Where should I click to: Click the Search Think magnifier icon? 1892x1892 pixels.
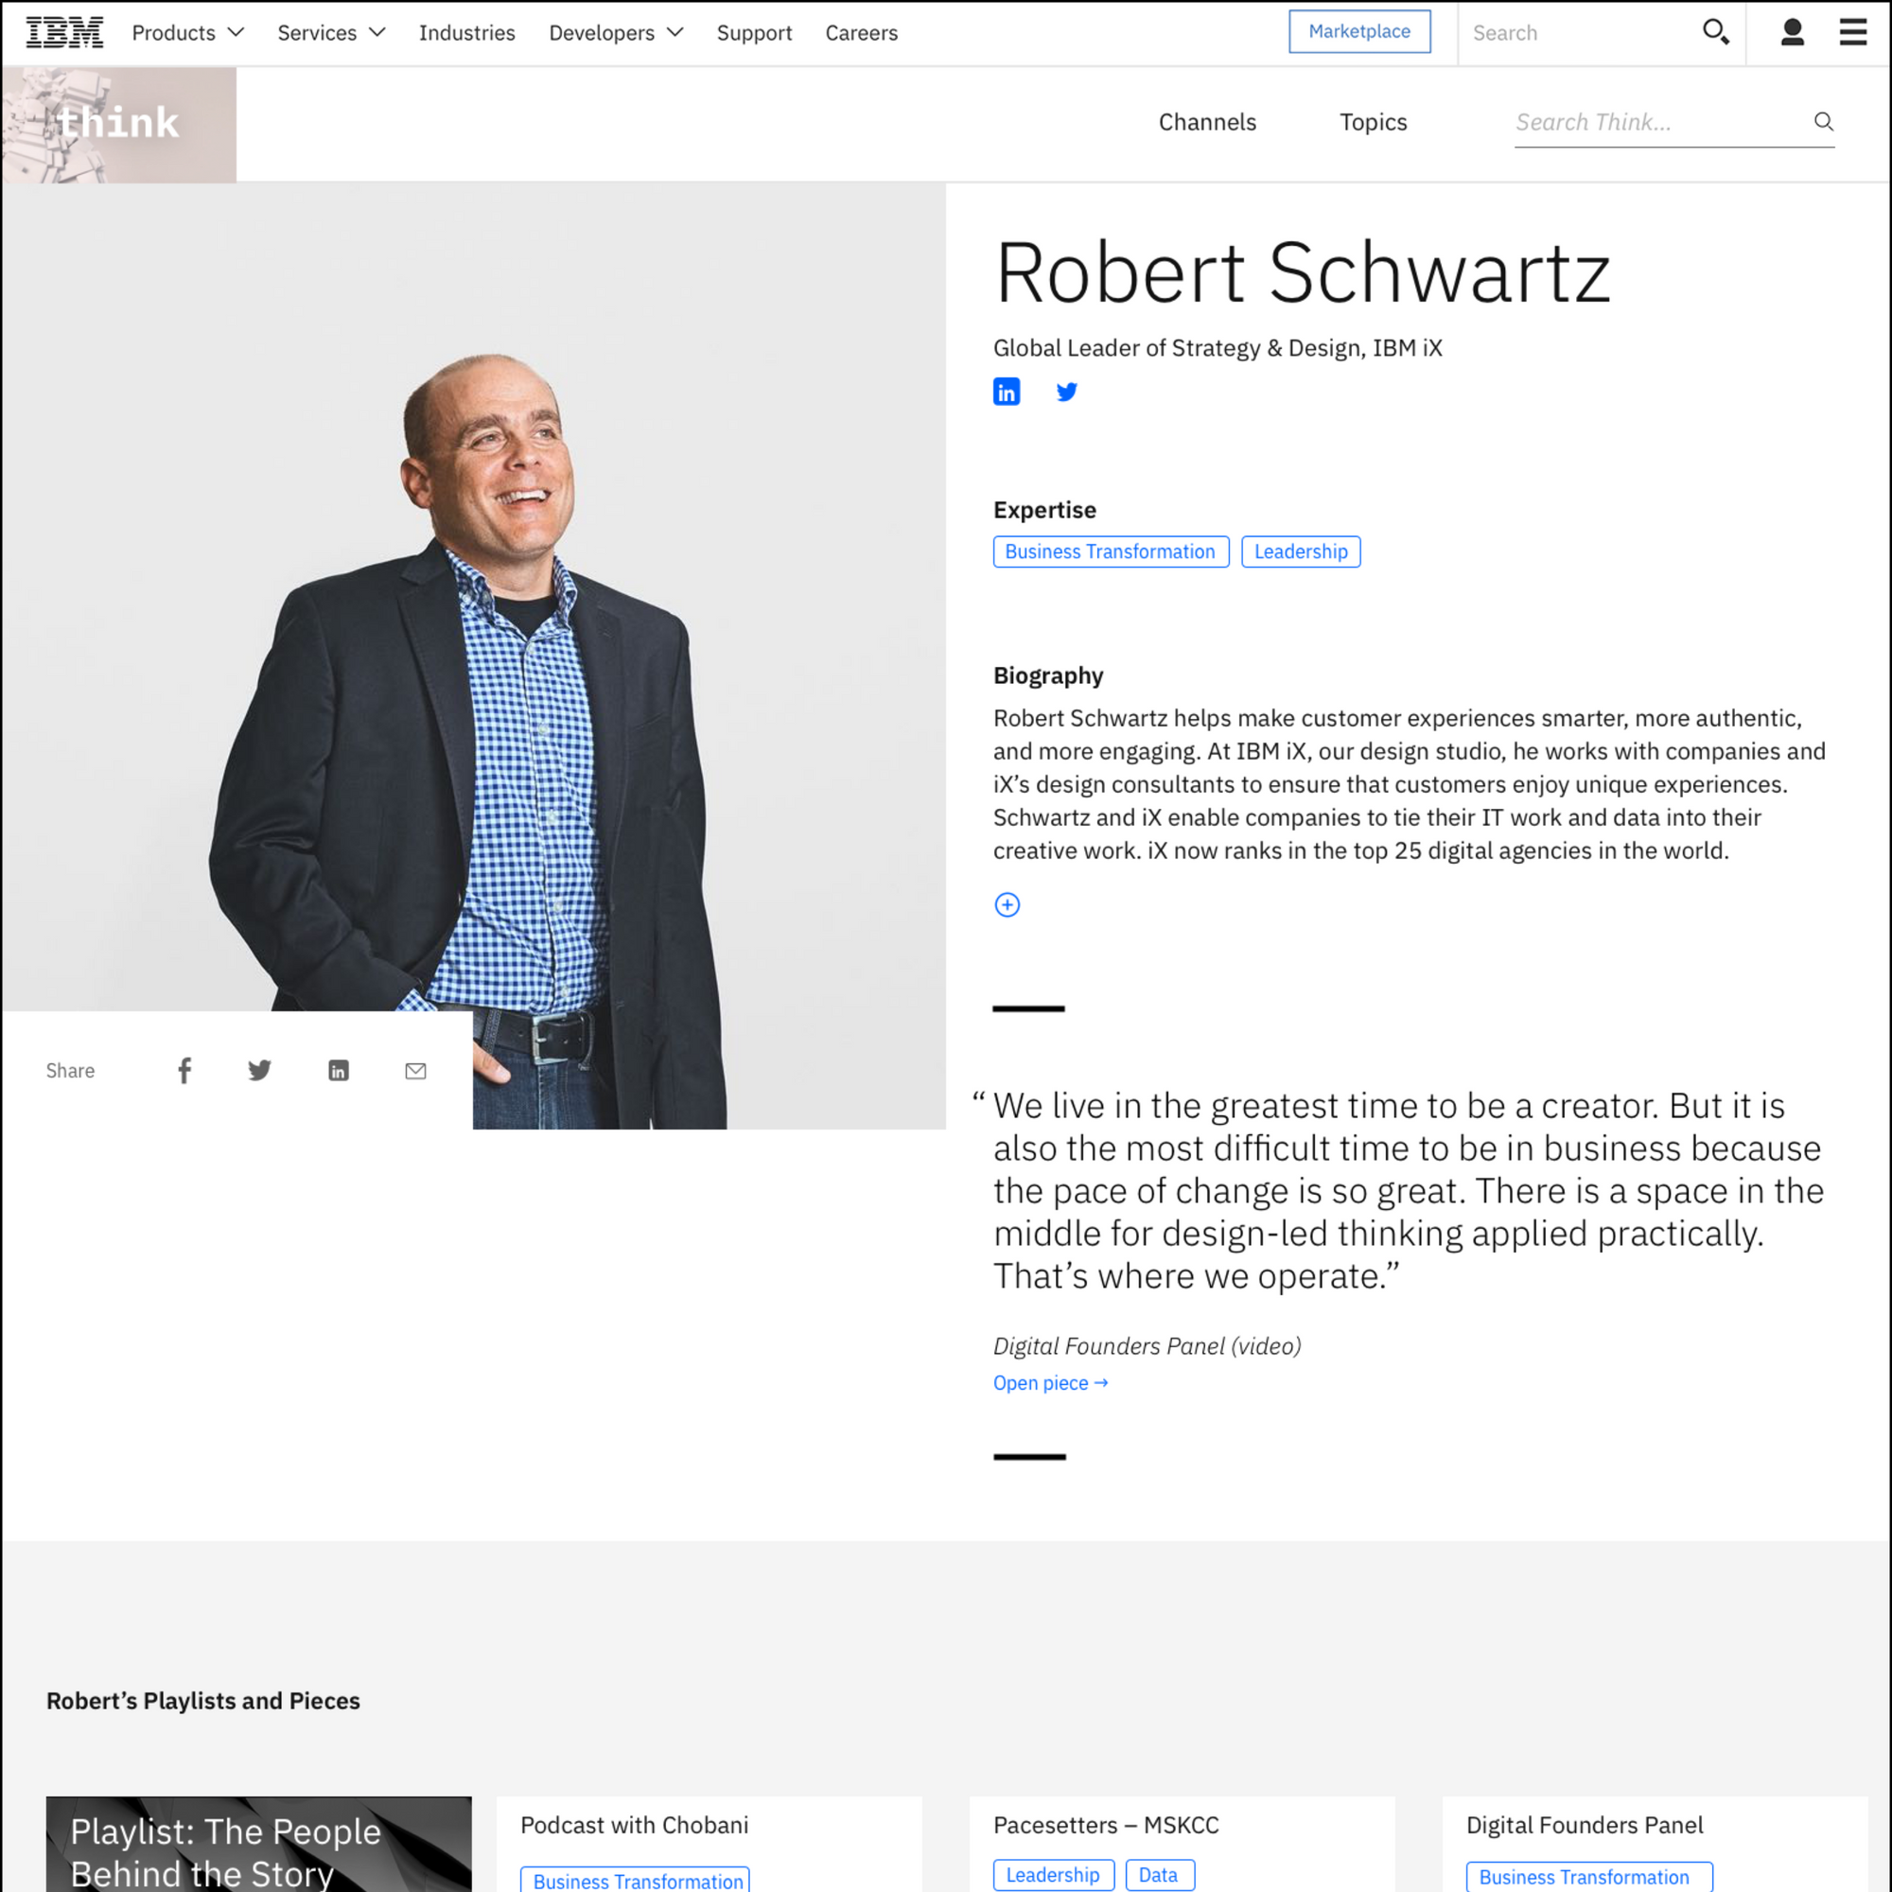[1824, 121]
